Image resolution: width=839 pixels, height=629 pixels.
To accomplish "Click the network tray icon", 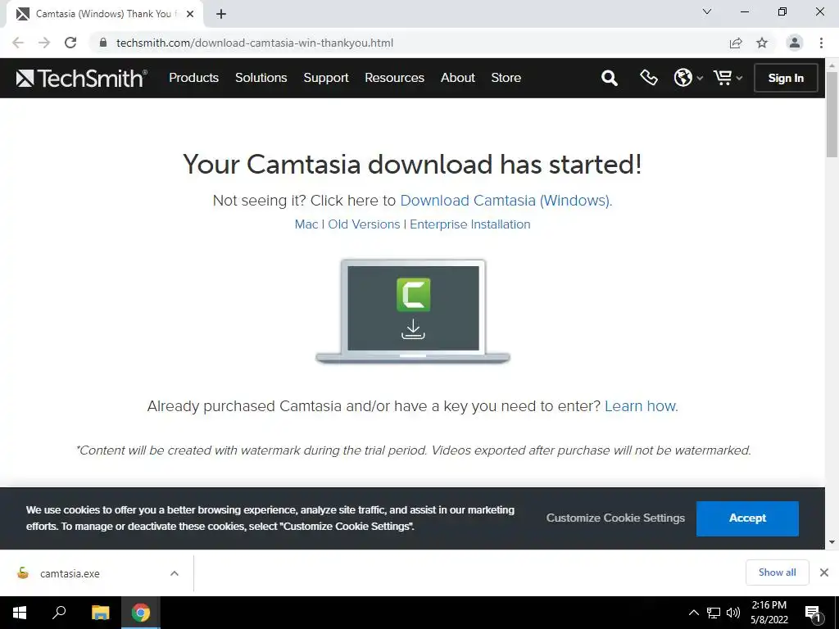I will (x=714, y=613).
